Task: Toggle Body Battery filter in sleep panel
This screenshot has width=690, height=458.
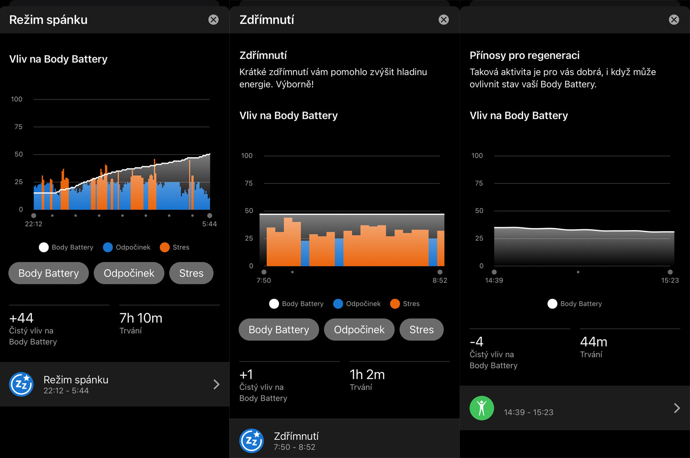Action: pos(49,273)
